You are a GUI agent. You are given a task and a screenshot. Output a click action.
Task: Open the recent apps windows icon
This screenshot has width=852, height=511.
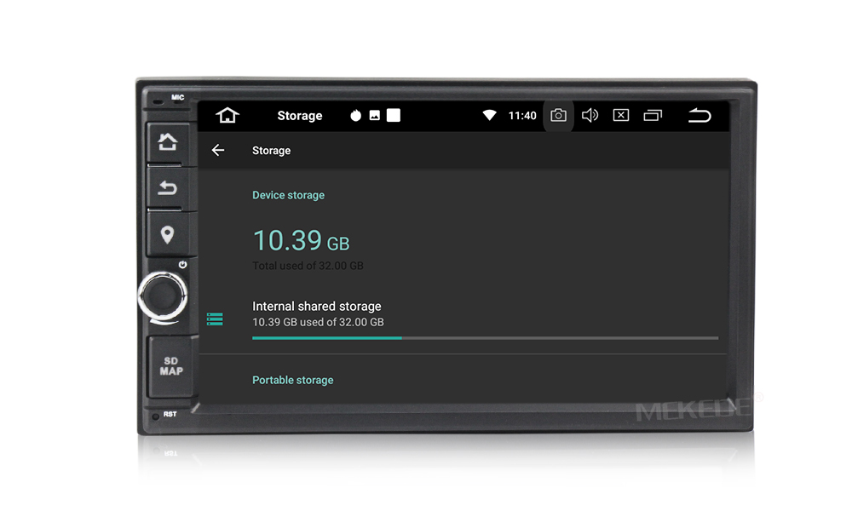point(653,115)
